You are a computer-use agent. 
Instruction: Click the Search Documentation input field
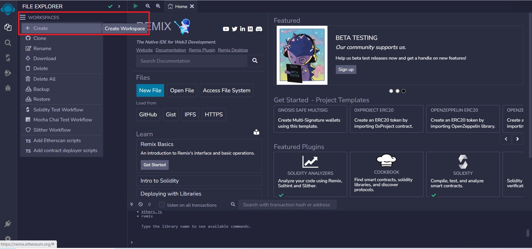click(191, 61)
